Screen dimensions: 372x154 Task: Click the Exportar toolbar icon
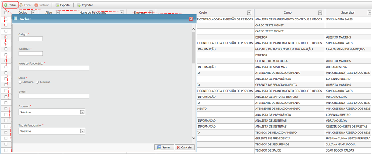(57, 5)
